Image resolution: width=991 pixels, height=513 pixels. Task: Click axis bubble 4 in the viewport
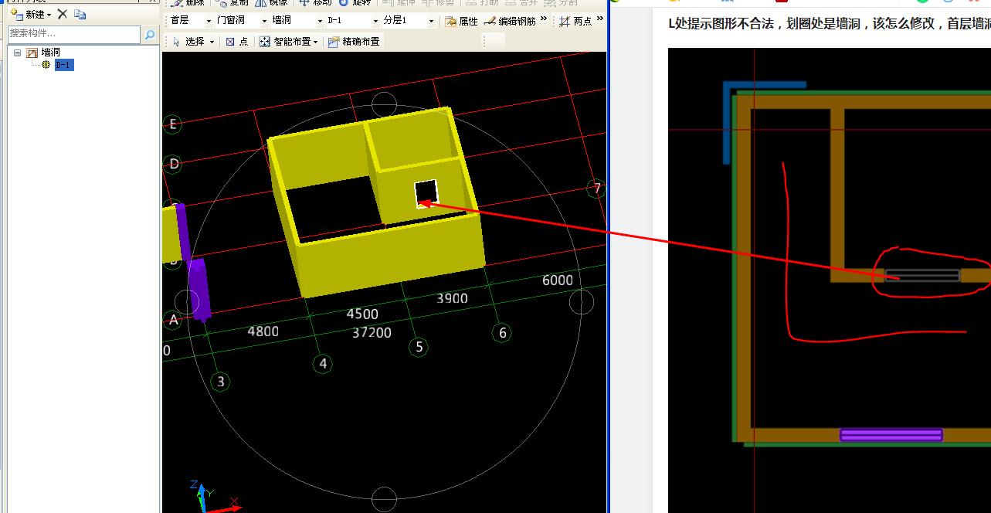click(x=322, y=364)
